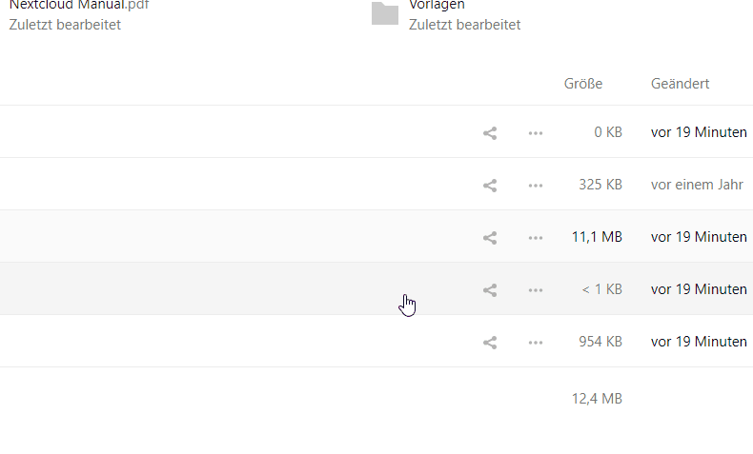The image size is (753, 454).
Task: Sort files by Geändert column
Action: [680, 84]
